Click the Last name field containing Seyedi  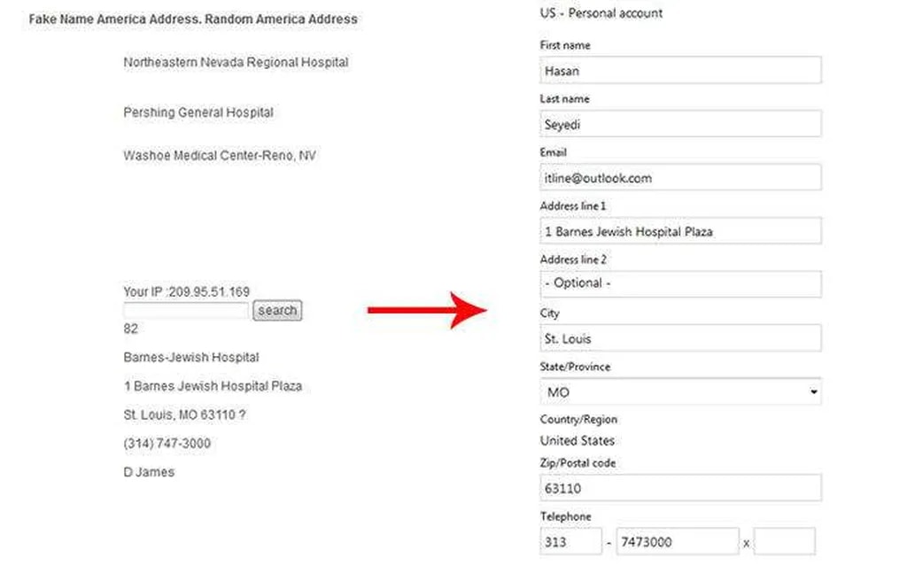pos(679,124)
